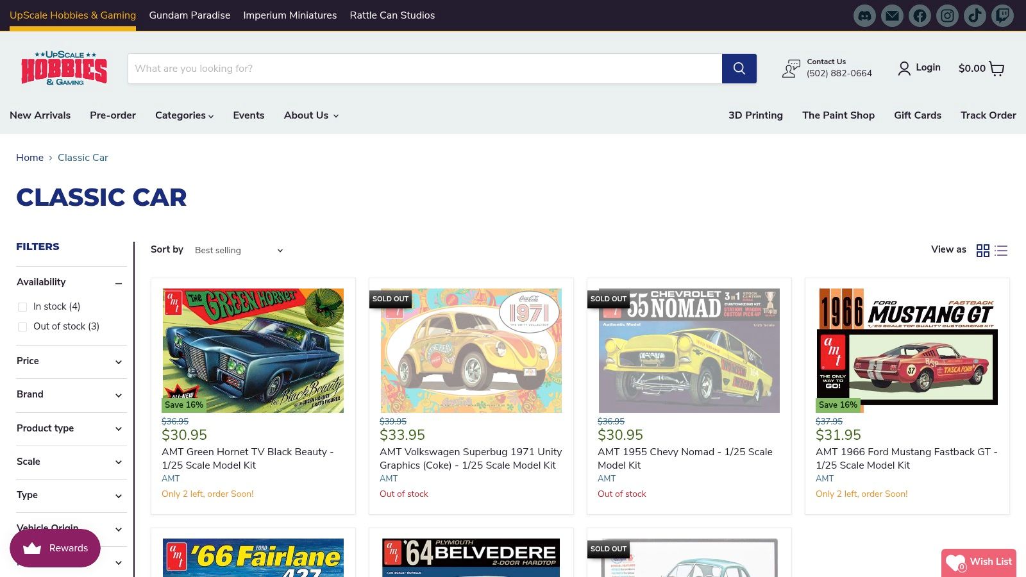
Task: Click the Green Hornet box art thumbnail
Action: (x=253, y=351)
